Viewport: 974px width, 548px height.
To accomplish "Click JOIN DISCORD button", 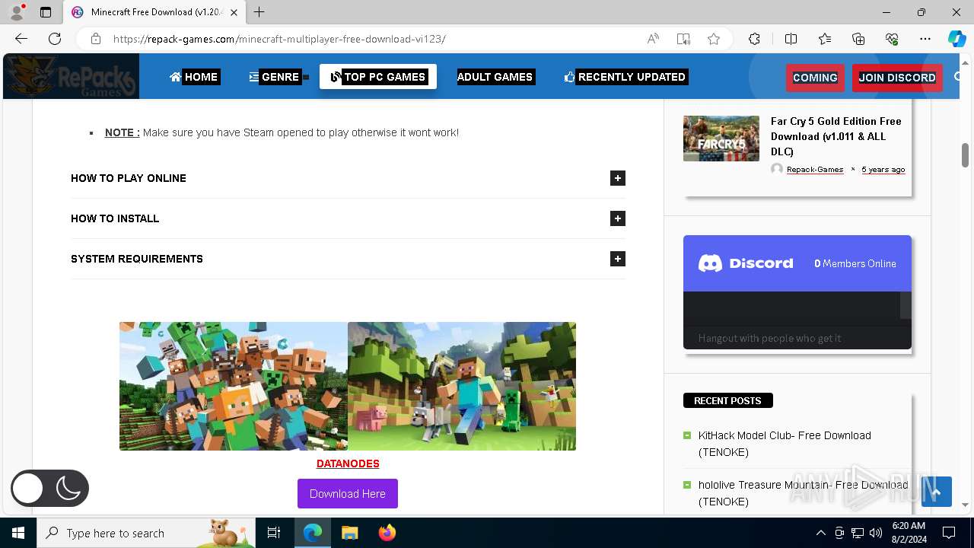I will (x=897, y=78).
